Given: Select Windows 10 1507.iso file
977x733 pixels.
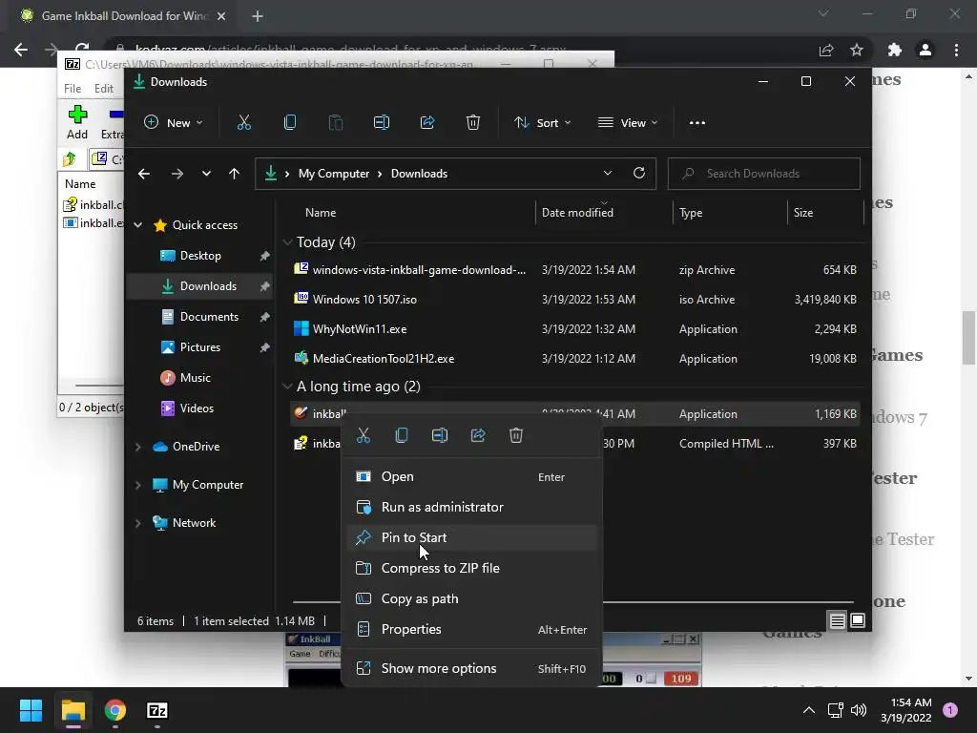Looking at the screenshot, I should (575, 299).
